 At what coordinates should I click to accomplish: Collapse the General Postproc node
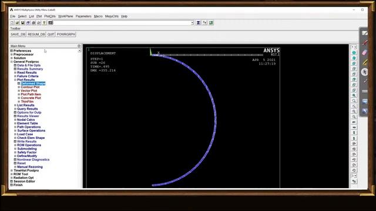[12, 62]
